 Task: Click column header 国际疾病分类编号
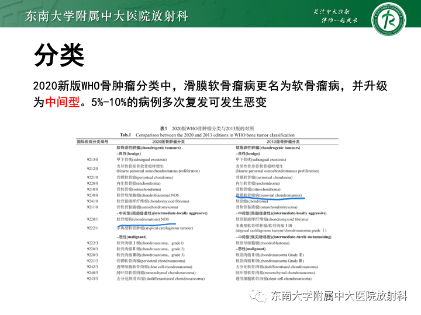point(92,141)
